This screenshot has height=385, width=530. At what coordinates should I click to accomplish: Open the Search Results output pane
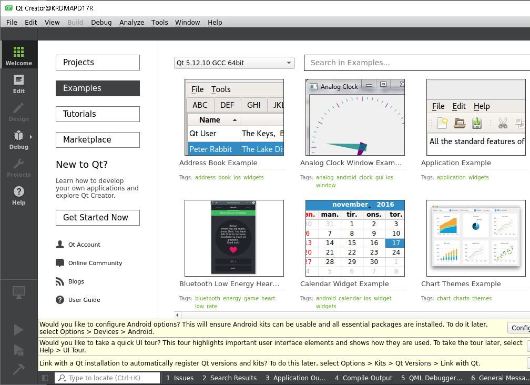[x=229, y=378]
